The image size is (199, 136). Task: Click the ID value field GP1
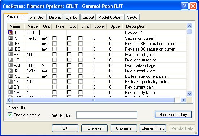[x=32, y=33]
